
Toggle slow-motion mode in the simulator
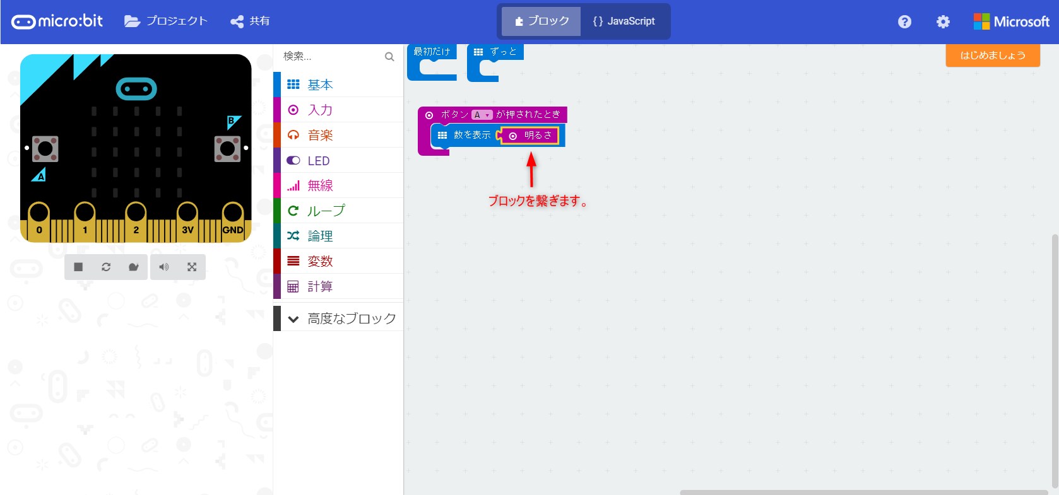point(134,267)
